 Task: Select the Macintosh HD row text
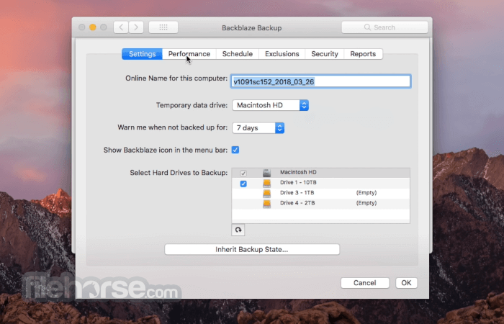coord(298,172)
